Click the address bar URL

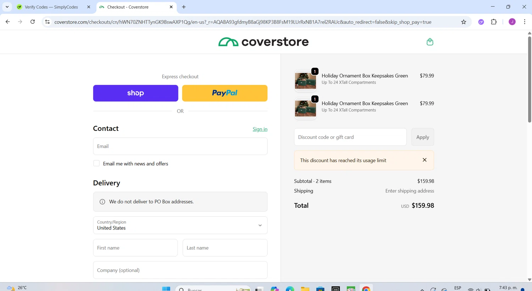243,22
